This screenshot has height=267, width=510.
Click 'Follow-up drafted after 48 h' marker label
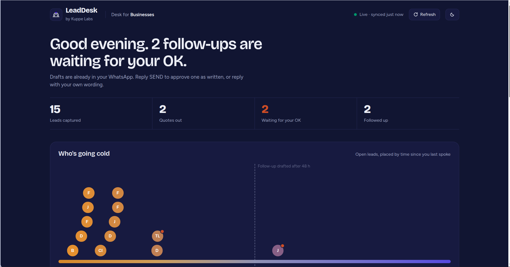pyautogui.click(x=284, y=166)
